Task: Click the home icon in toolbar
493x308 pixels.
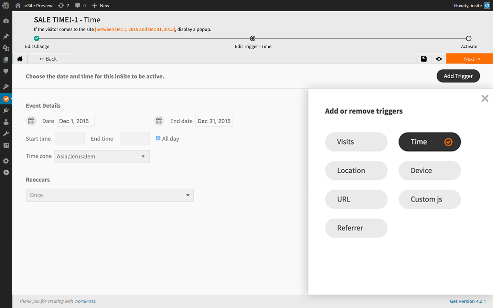Action: [x=20, y=59]
